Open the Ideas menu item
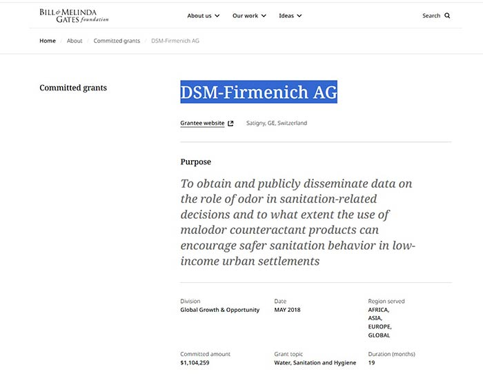 286,16
